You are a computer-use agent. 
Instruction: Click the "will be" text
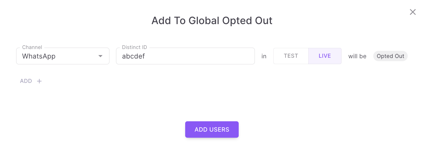(x=357, y=56)
